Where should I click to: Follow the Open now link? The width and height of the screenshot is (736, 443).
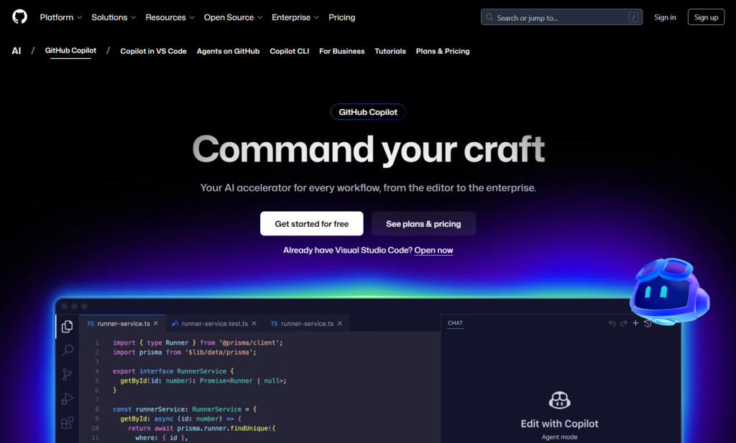tap(433, 251)
